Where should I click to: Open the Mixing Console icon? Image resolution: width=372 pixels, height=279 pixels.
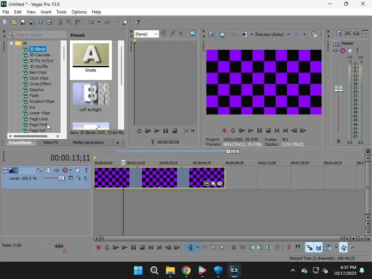point(365,33)
